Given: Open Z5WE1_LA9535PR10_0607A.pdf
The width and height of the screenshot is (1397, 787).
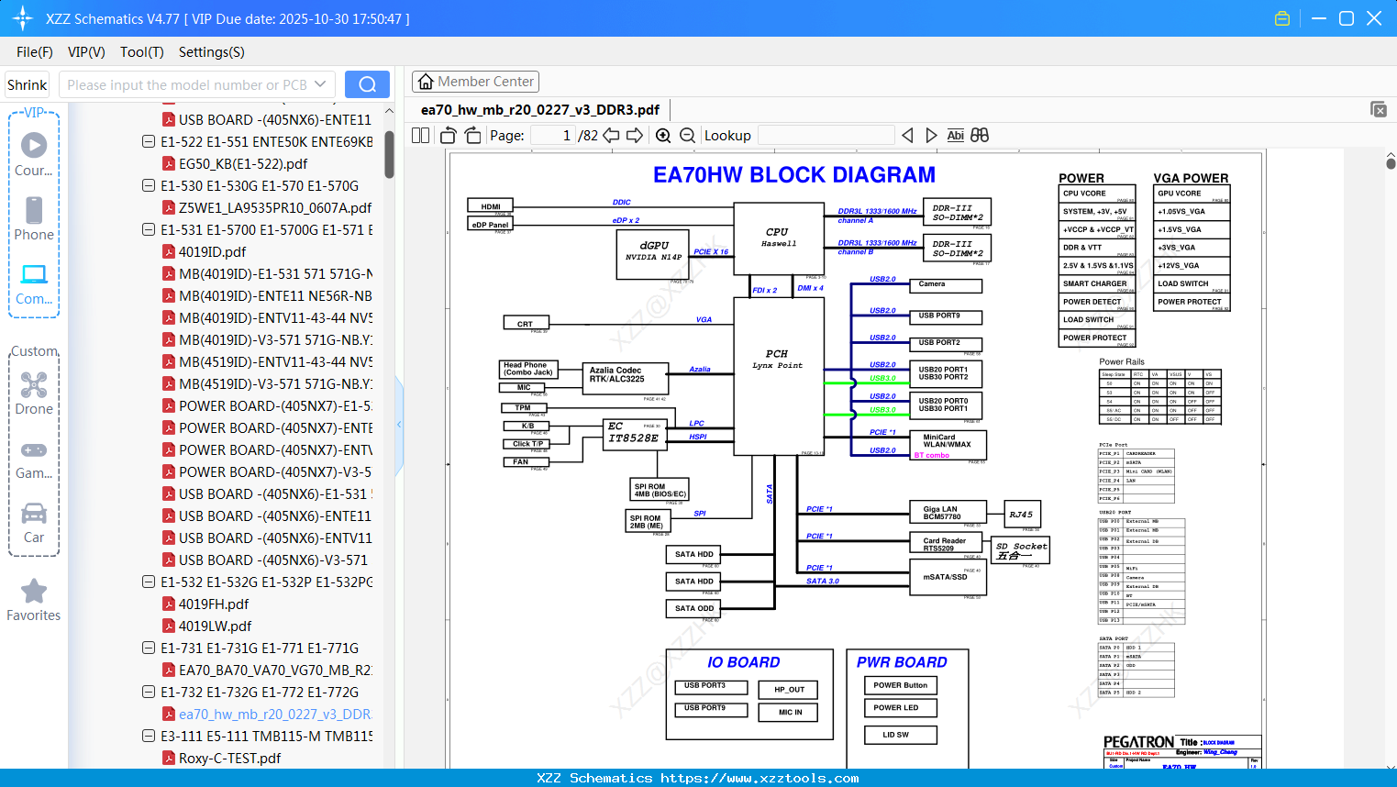Looking at the screenshot, I should click(275, 207).
